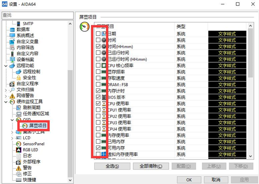Collapse the 硬件监视工具 tree node
The image size is (259, 184).
[x=6, y=102]
